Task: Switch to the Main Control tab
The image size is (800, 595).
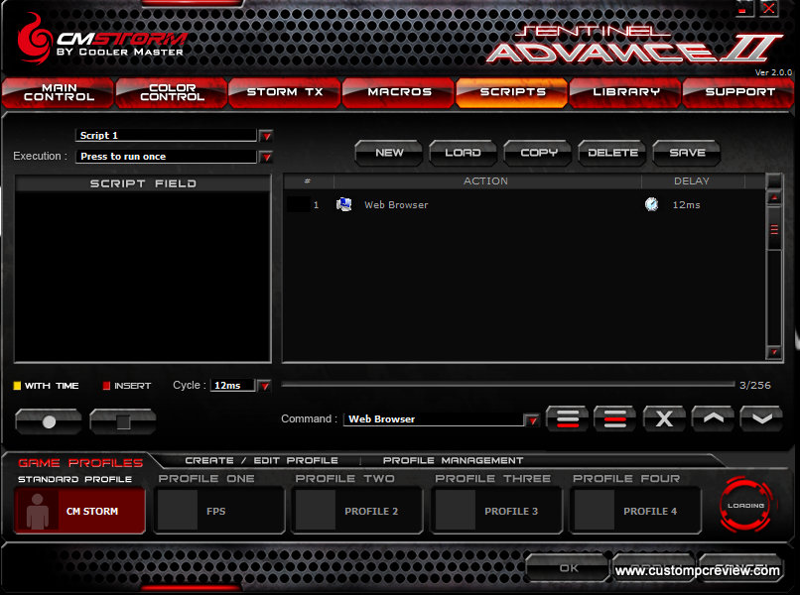Action: click(x=59, y=92)
